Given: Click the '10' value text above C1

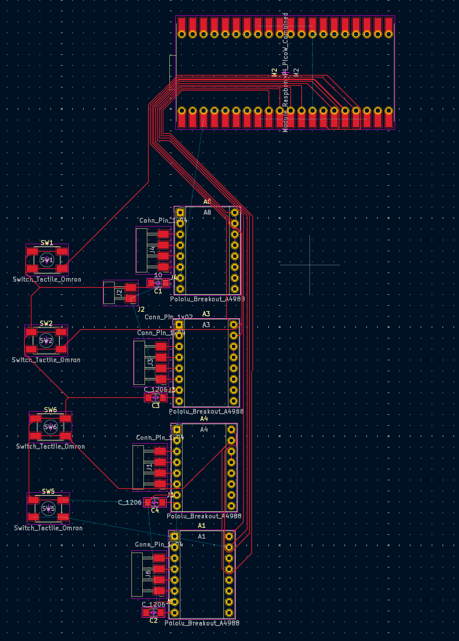Looking at the screenshot, I should 158,275.
